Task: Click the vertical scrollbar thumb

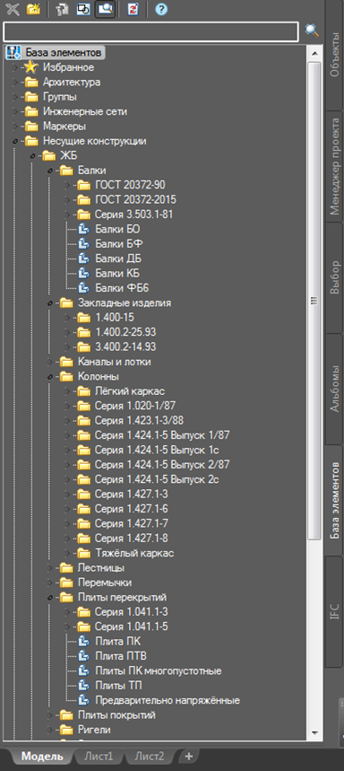Action: click(x=314, y=301)
